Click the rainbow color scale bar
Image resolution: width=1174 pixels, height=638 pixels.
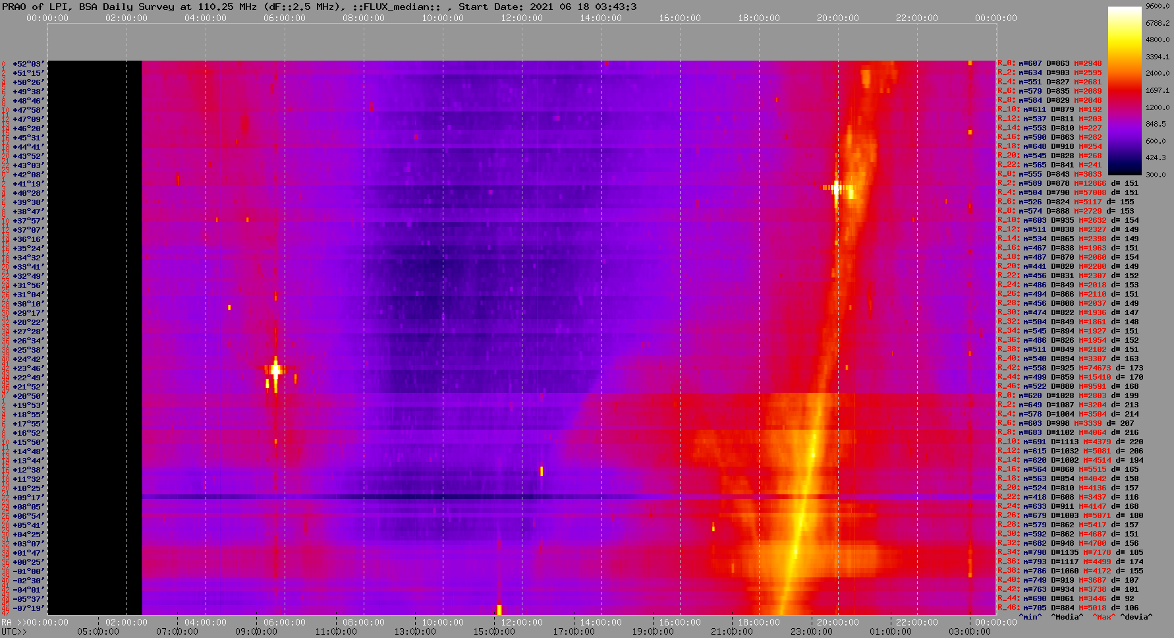(1125, 90)
